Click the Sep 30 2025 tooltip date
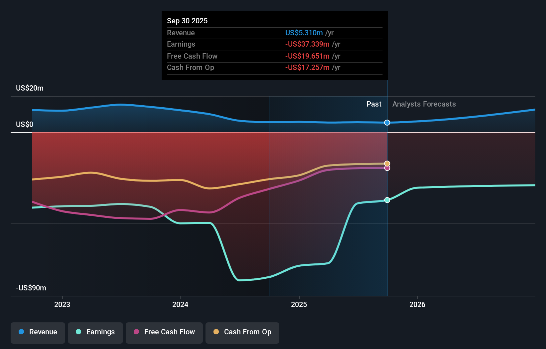 click(187, 21)
